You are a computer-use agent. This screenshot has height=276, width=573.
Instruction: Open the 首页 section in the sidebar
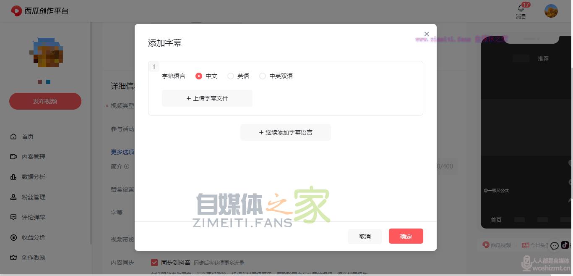27,136
